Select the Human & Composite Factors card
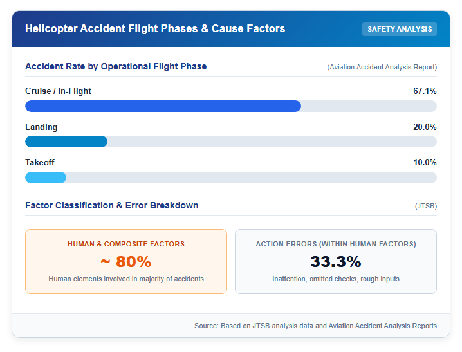This screenshot has height=352, width=462. point(126,261)
